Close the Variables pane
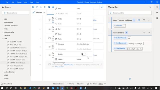This screenshot has height=90, width=160. (150, 7)
